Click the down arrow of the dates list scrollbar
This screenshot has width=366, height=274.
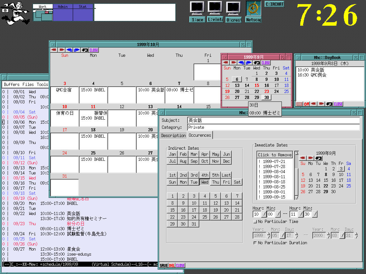coord(296,198)
